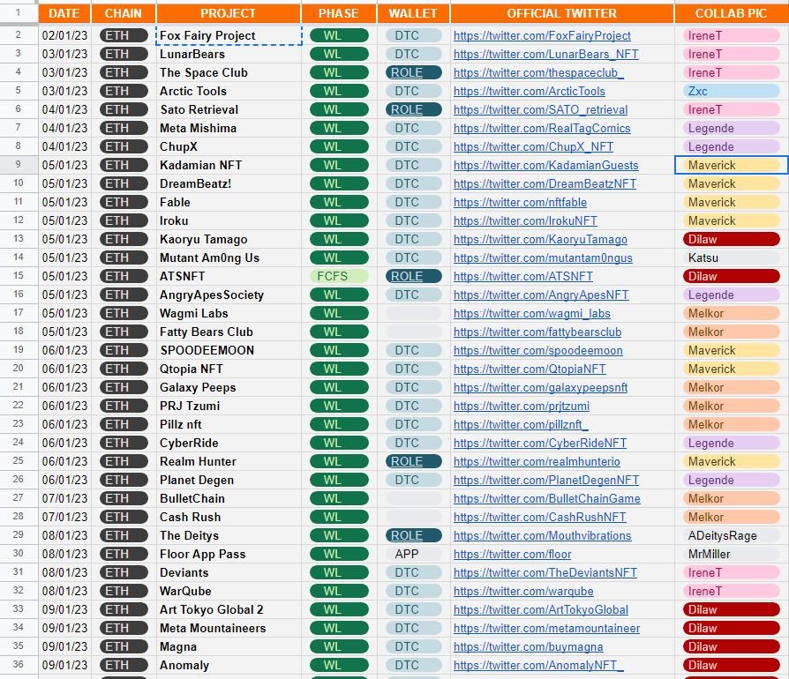Select the 'Cash Rush' project cell
This screenshot has width=789, height=679.
click(229, 517)
